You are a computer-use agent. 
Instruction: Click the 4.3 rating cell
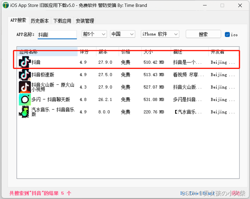tap(83, 87)
